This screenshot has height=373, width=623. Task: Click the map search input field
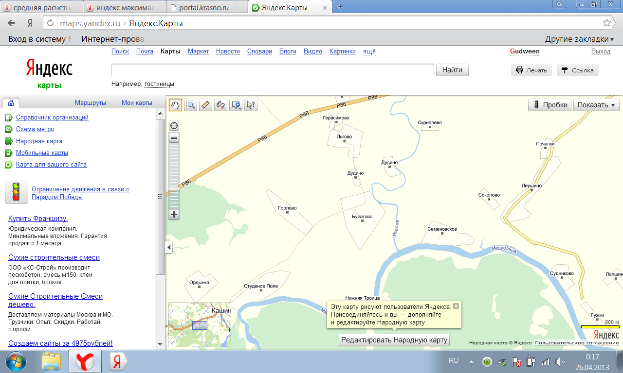273,70
